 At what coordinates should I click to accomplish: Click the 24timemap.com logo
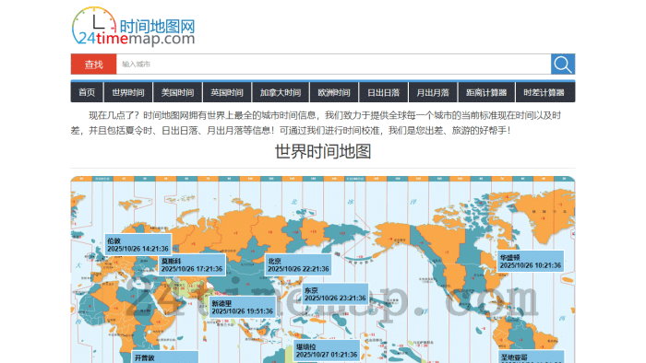pyautogui.click(x=133, y=27)
